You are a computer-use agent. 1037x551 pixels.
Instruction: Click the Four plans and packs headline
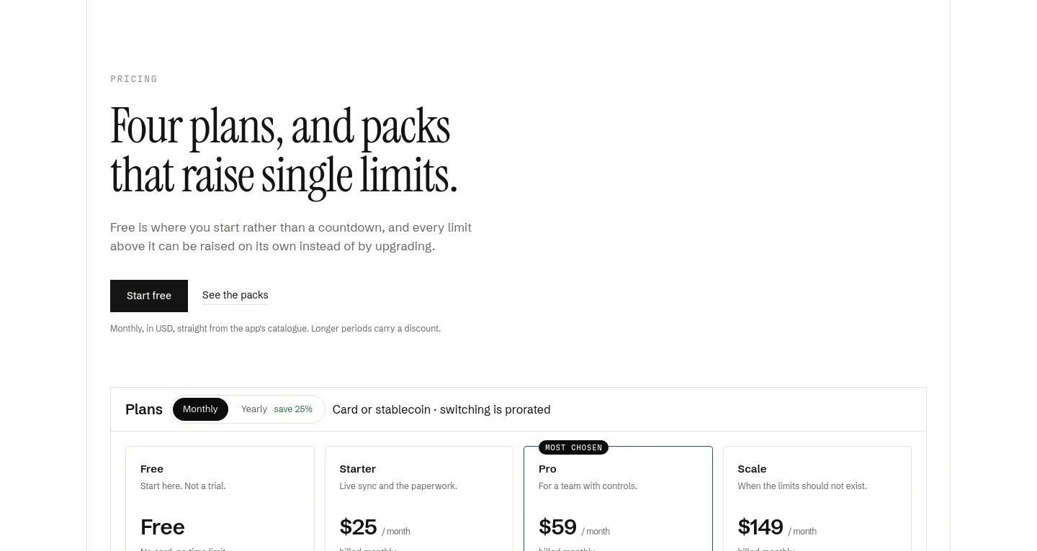(284, 150)
